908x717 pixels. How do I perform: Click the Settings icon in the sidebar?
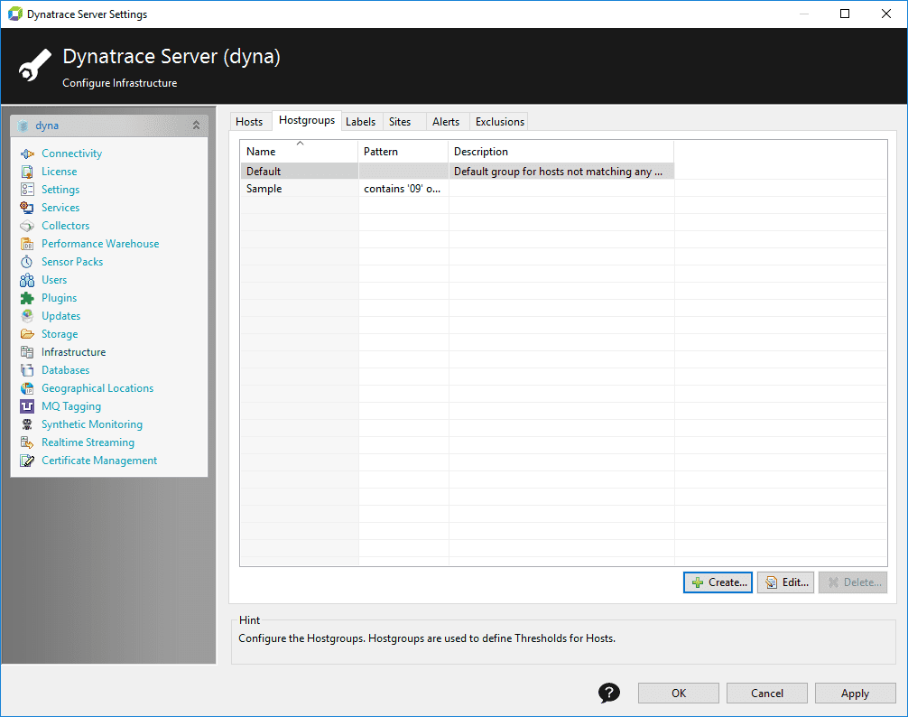tap(27, 190)
